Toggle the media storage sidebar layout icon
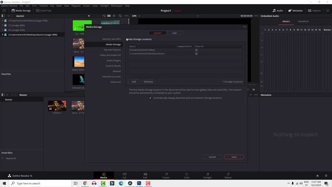This screenshot has width=332, height=187. [3, 16]
